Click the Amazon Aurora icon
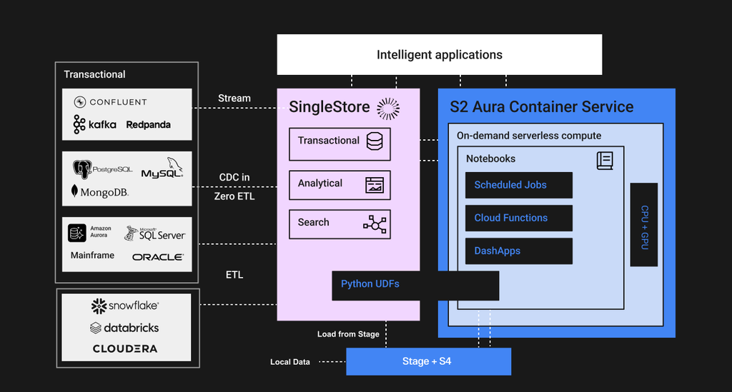This screenshot has height=392, width=732. pyautogui.click(x=77, y=233)
